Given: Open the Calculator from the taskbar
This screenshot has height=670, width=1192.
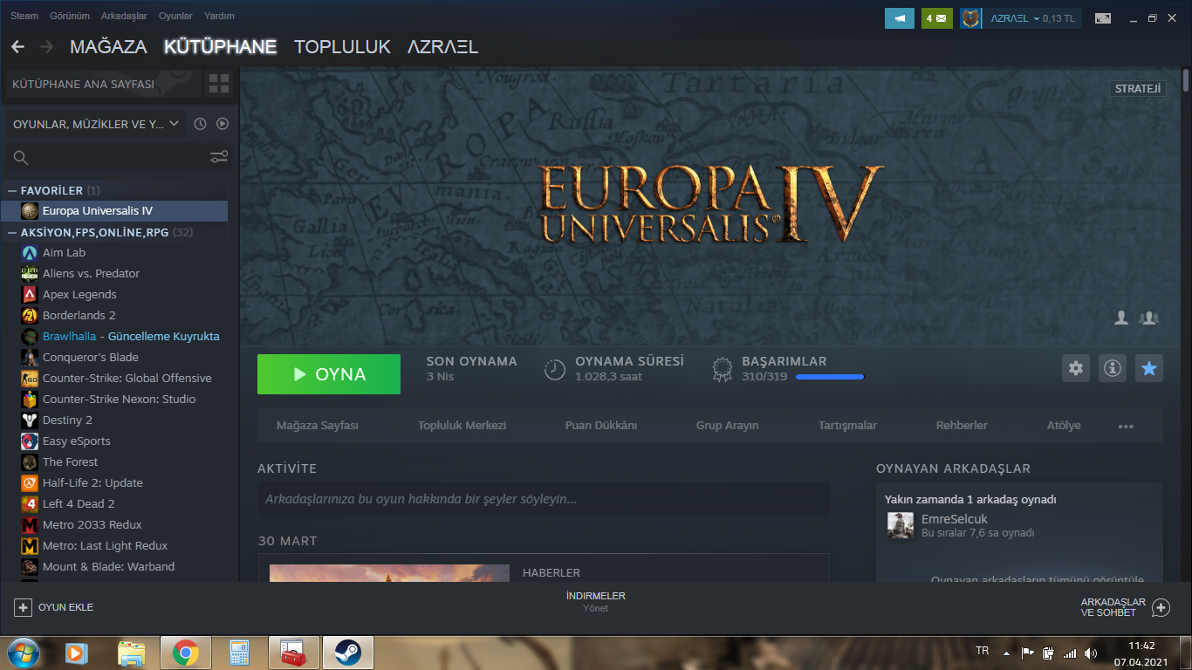Looking at the screenshot, I should (239, 652).
